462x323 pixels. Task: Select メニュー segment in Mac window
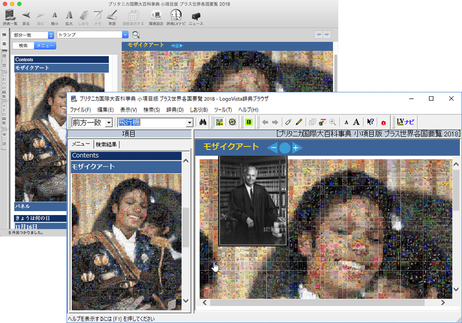45,45
